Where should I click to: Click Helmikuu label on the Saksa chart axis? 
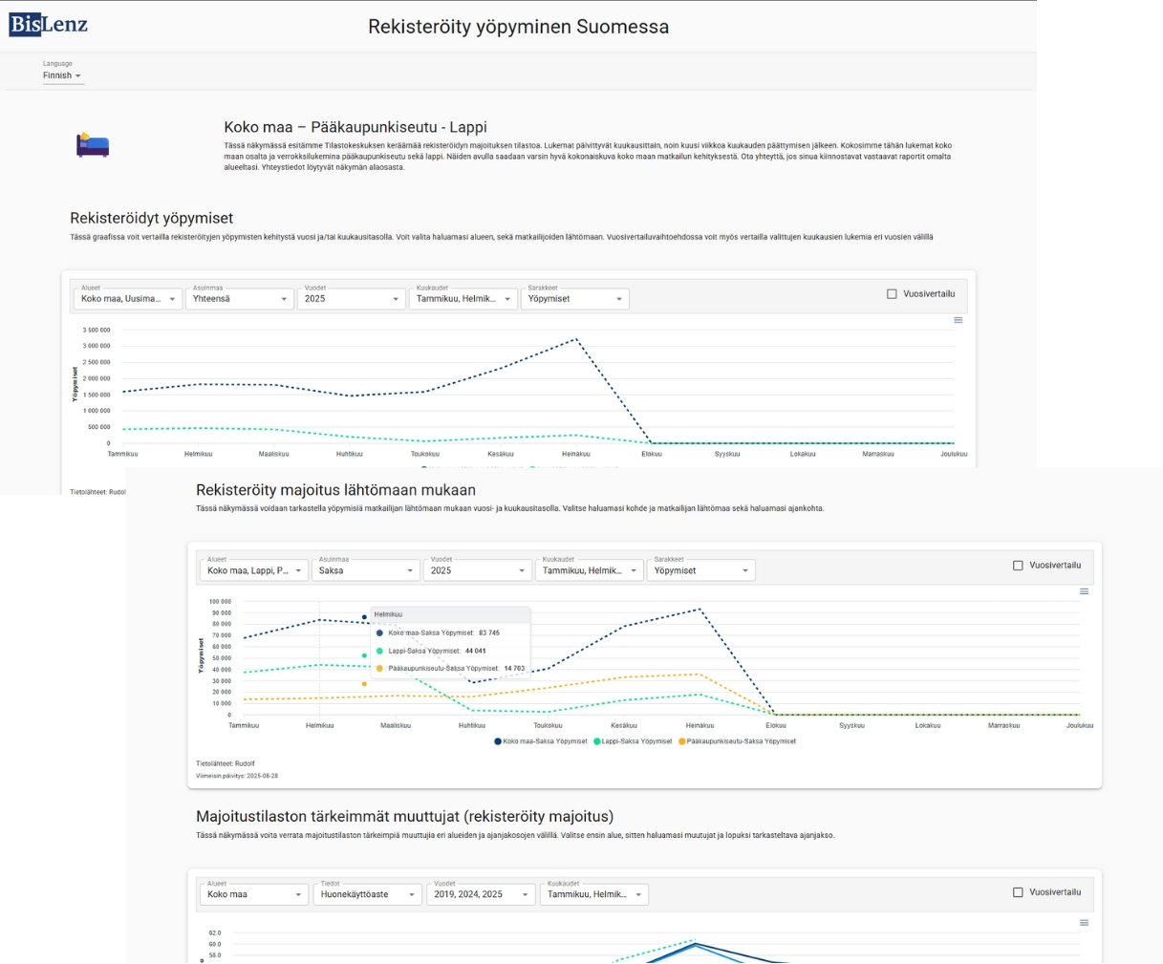319,725
